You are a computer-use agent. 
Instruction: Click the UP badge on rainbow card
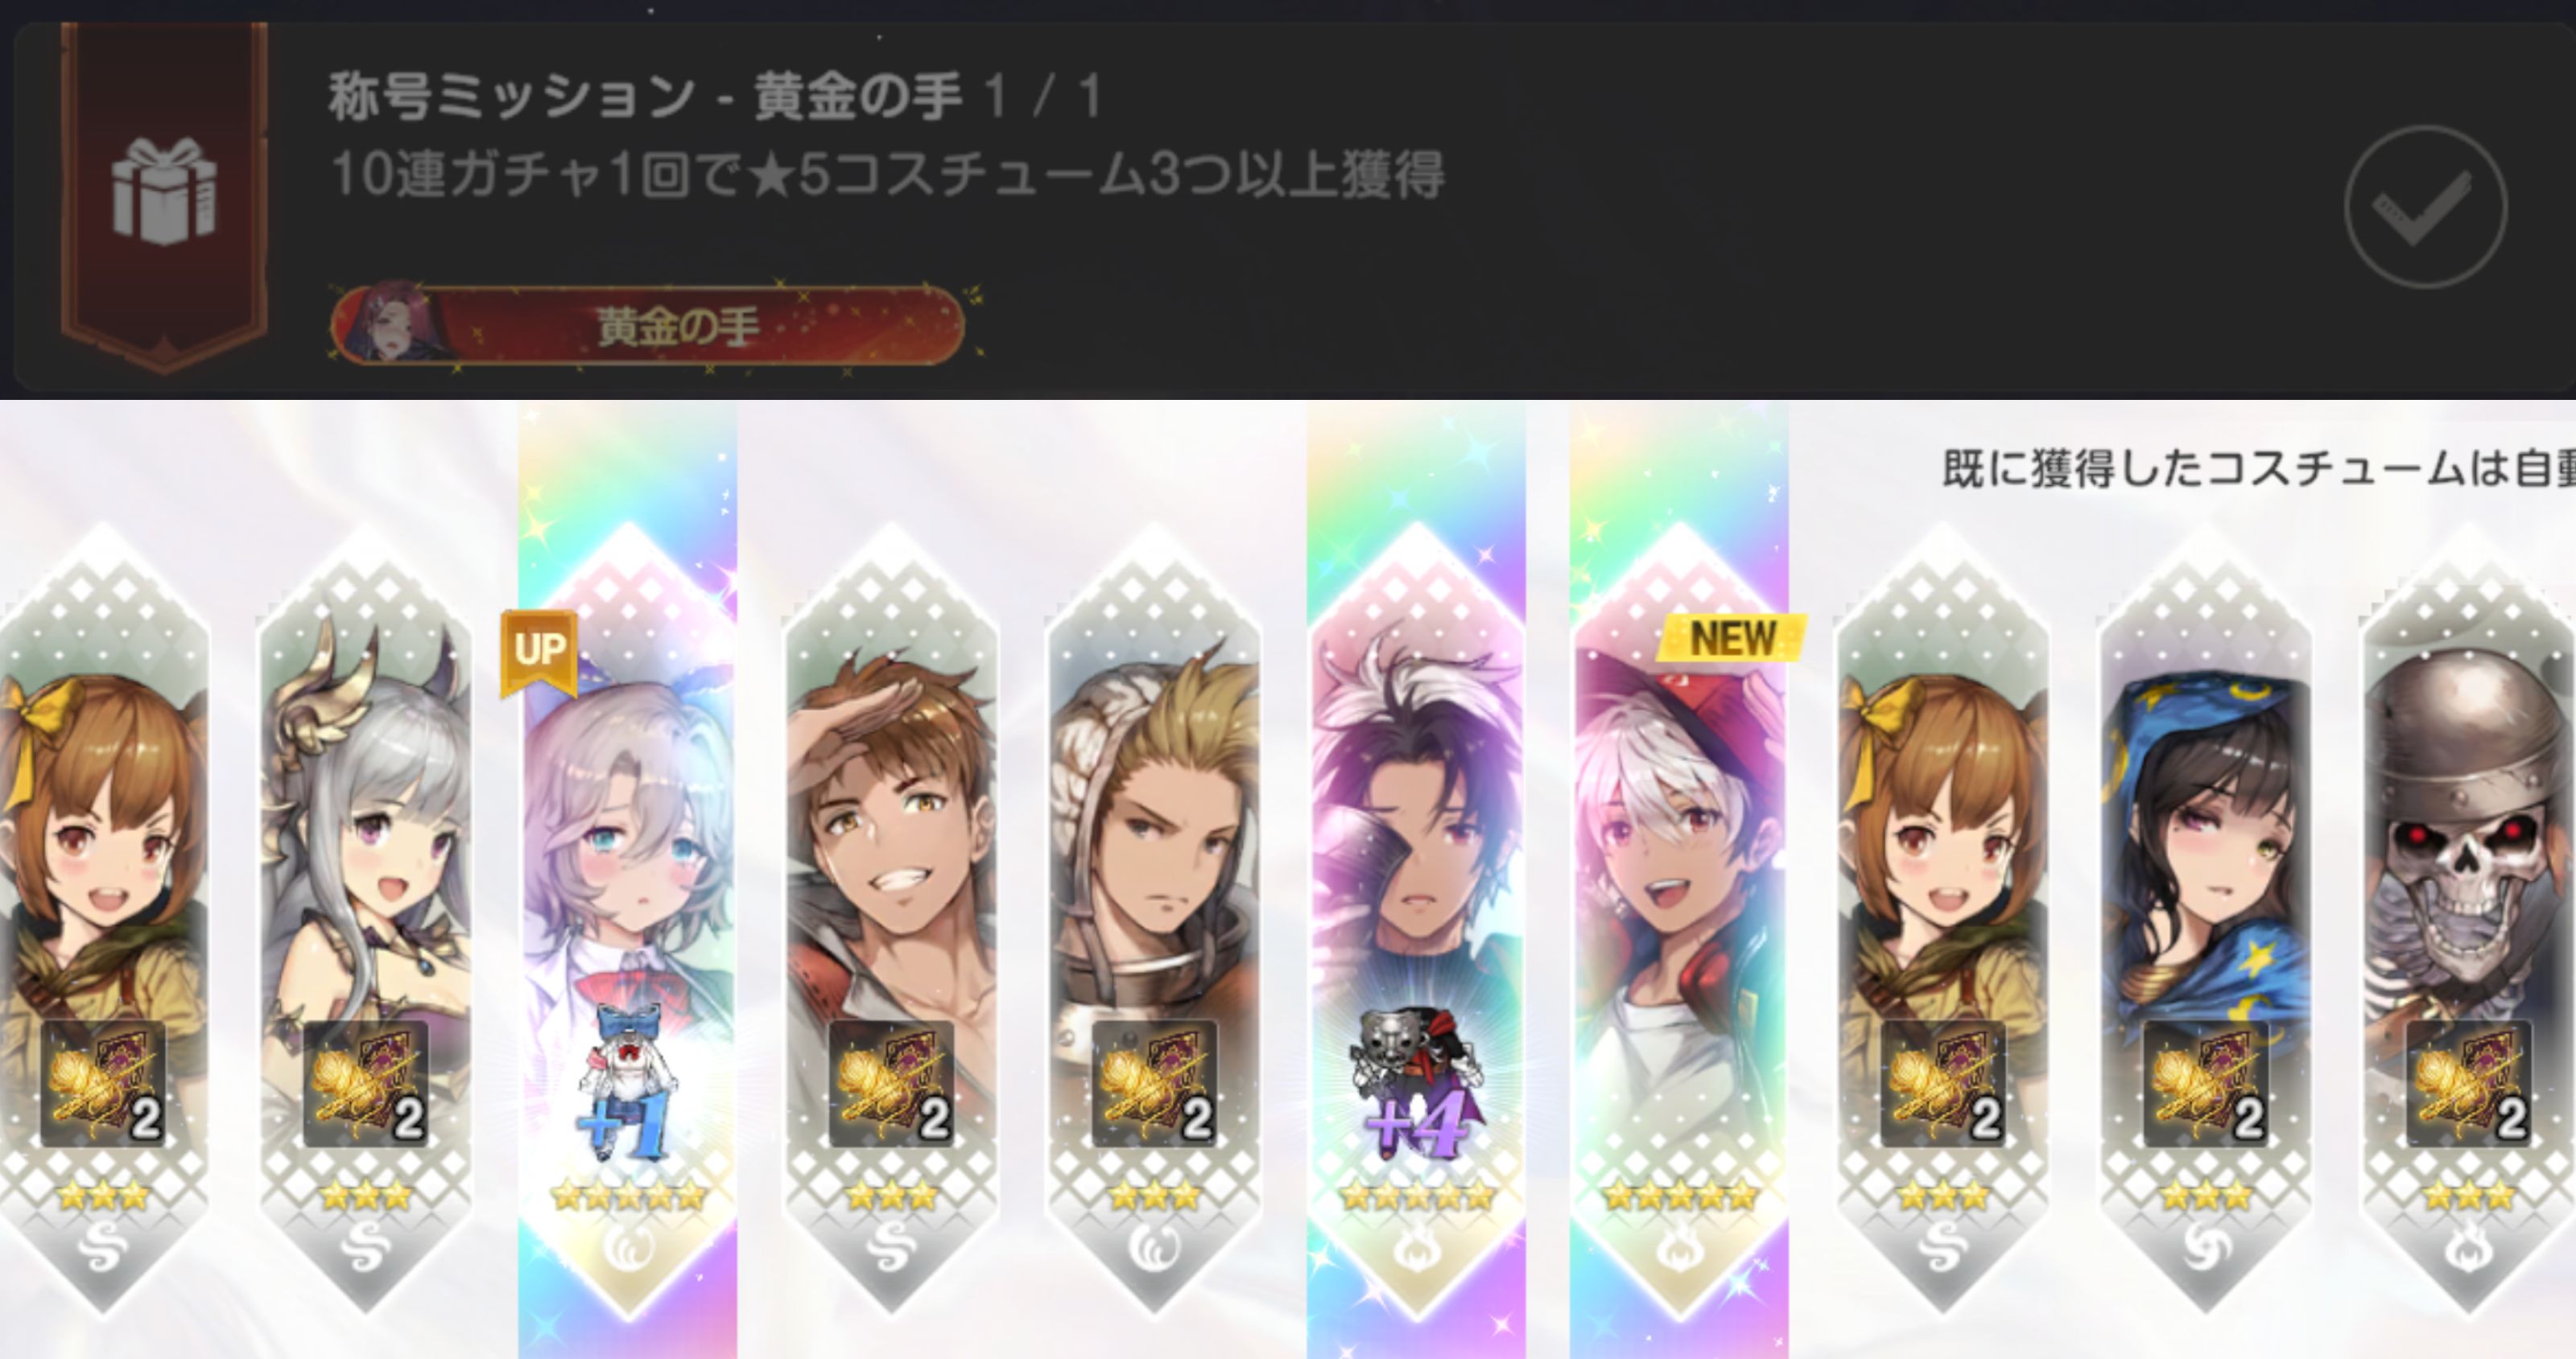(539, 650)
